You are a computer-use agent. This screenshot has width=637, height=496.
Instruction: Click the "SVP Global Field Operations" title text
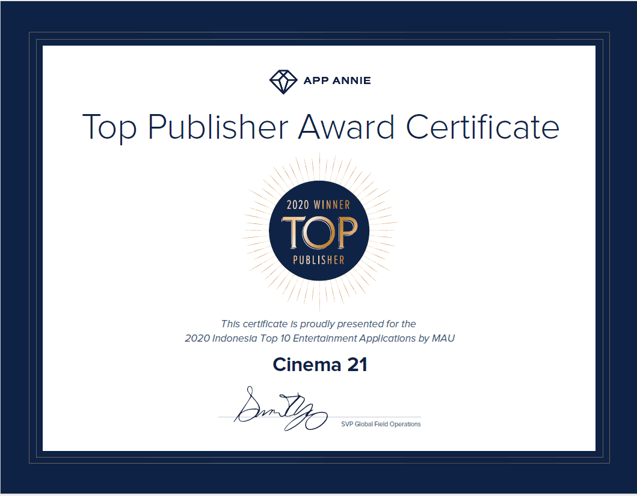pos(381,424)
